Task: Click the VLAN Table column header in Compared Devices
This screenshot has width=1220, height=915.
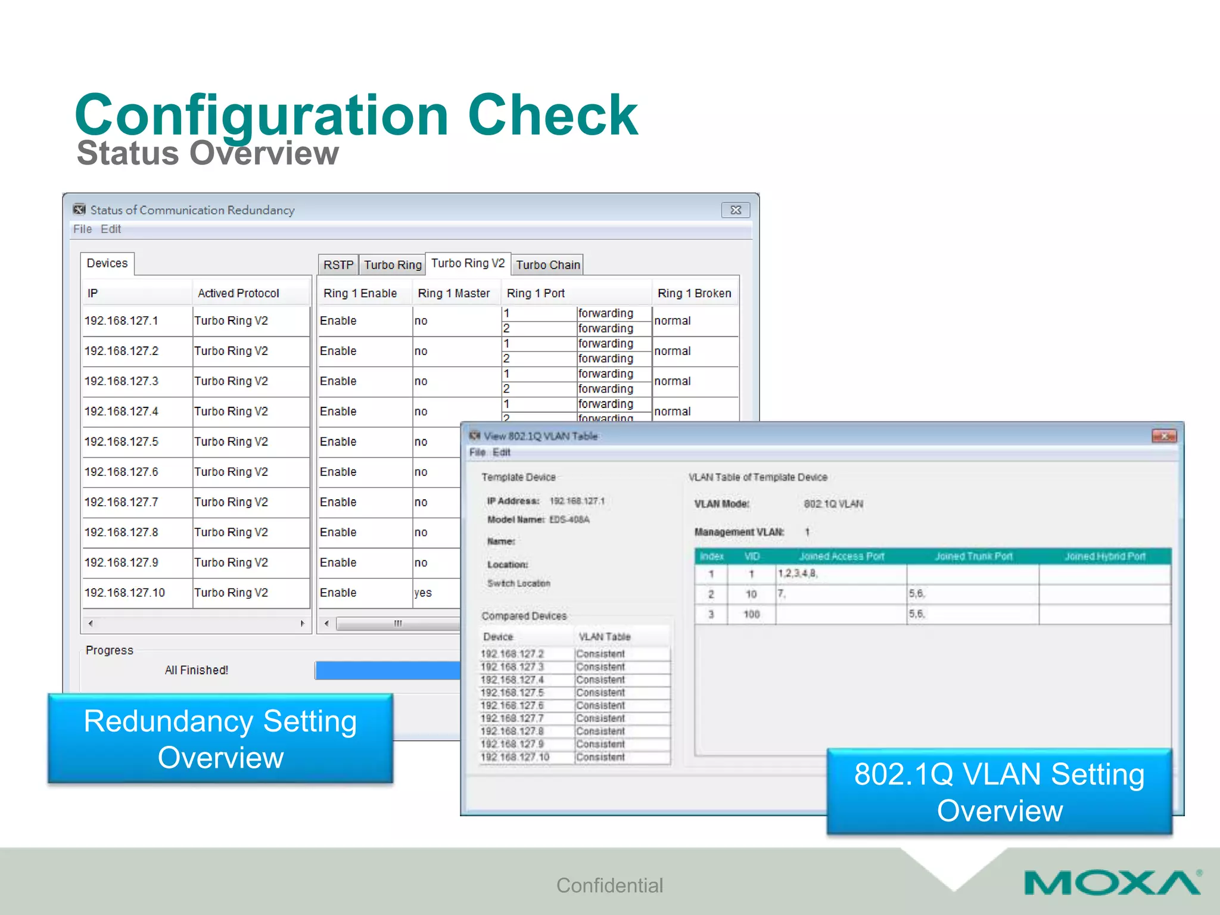Action: (623, 637)
